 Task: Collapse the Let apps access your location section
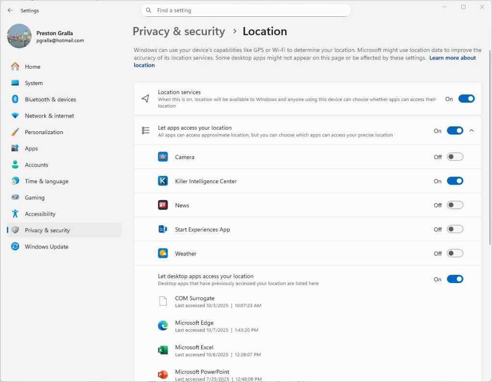(471, 130)
